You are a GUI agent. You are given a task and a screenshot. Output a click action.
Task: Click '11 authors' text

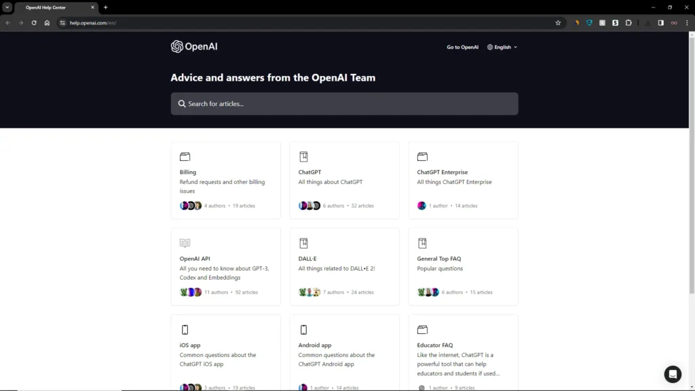pyautogui.click(x=216, y=292)
